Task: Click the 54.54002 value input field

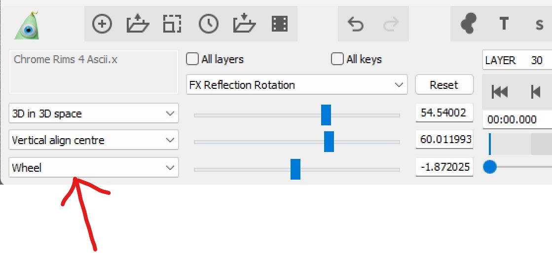Action: click(x=443, y=113)
